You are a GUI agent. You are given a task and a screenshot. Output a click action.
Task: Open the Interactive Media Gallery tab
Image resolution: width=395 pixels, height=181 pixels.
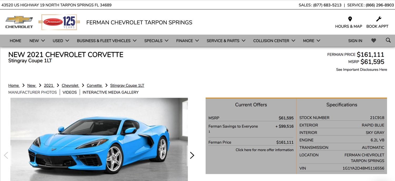click(110, 92)
